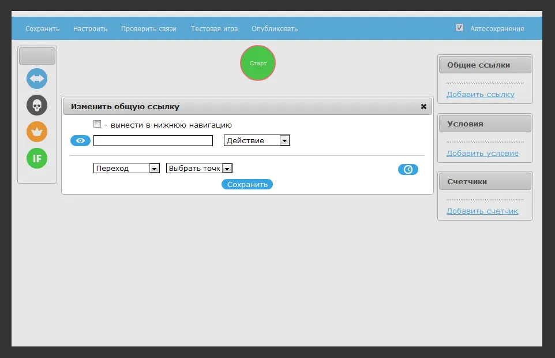Click Проверить связи in top menu

[x=148, y=28]
